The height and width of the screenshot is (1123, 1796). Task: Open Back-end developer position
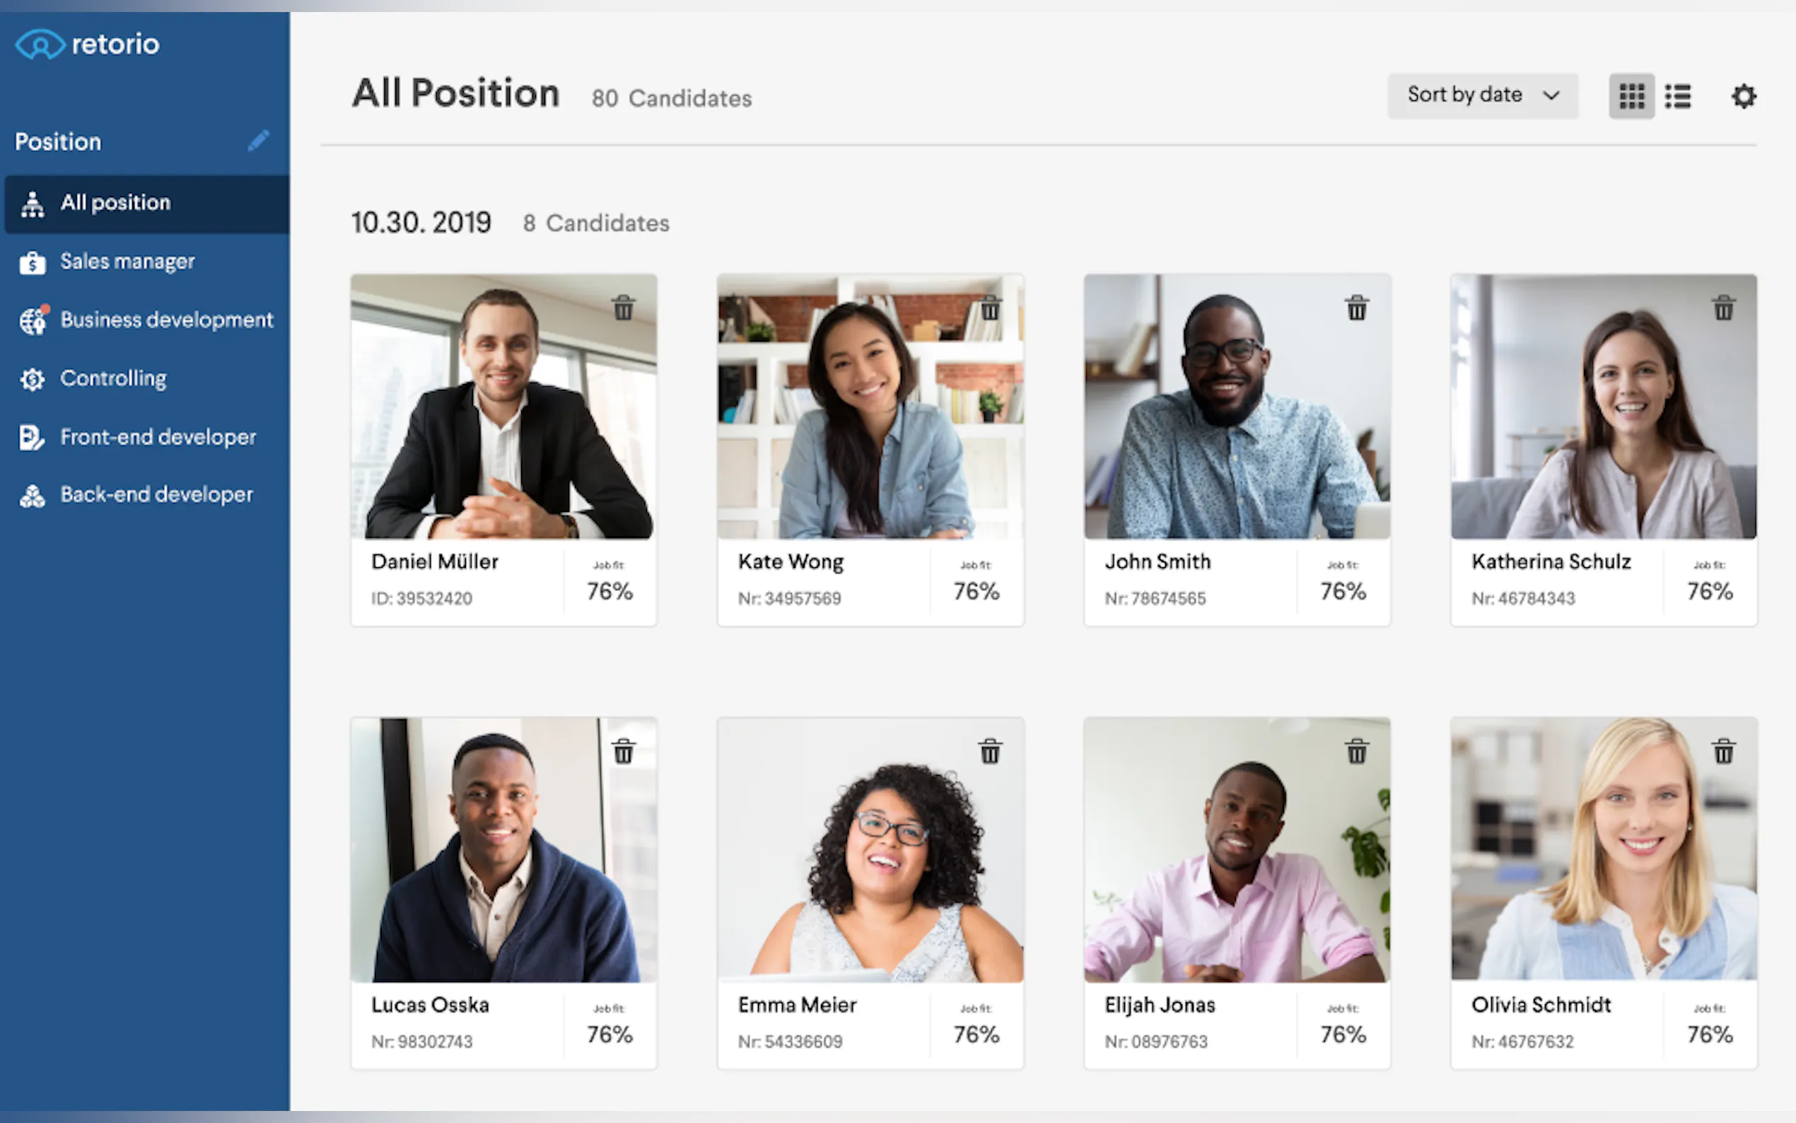(156, 494)
